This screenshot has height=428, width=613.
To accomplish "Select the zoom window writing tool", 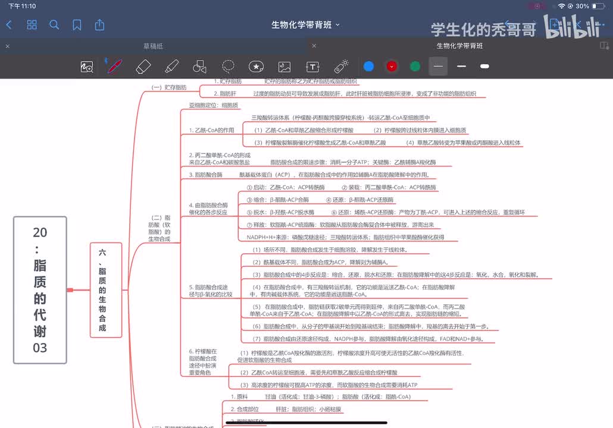I will click(87, 67).
